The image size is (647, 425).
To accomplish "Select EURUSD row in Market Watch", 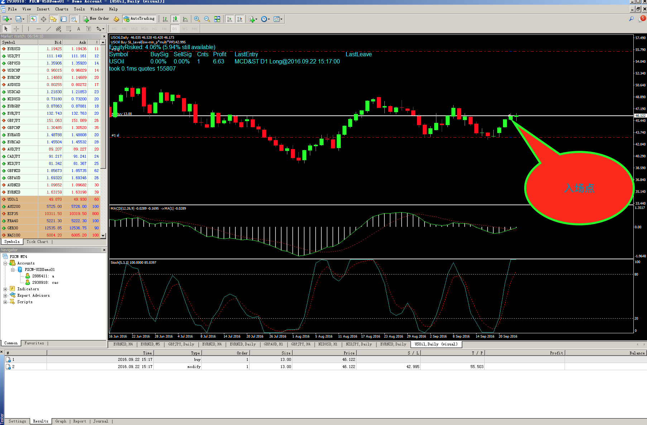I will click(x=50, y=49).
